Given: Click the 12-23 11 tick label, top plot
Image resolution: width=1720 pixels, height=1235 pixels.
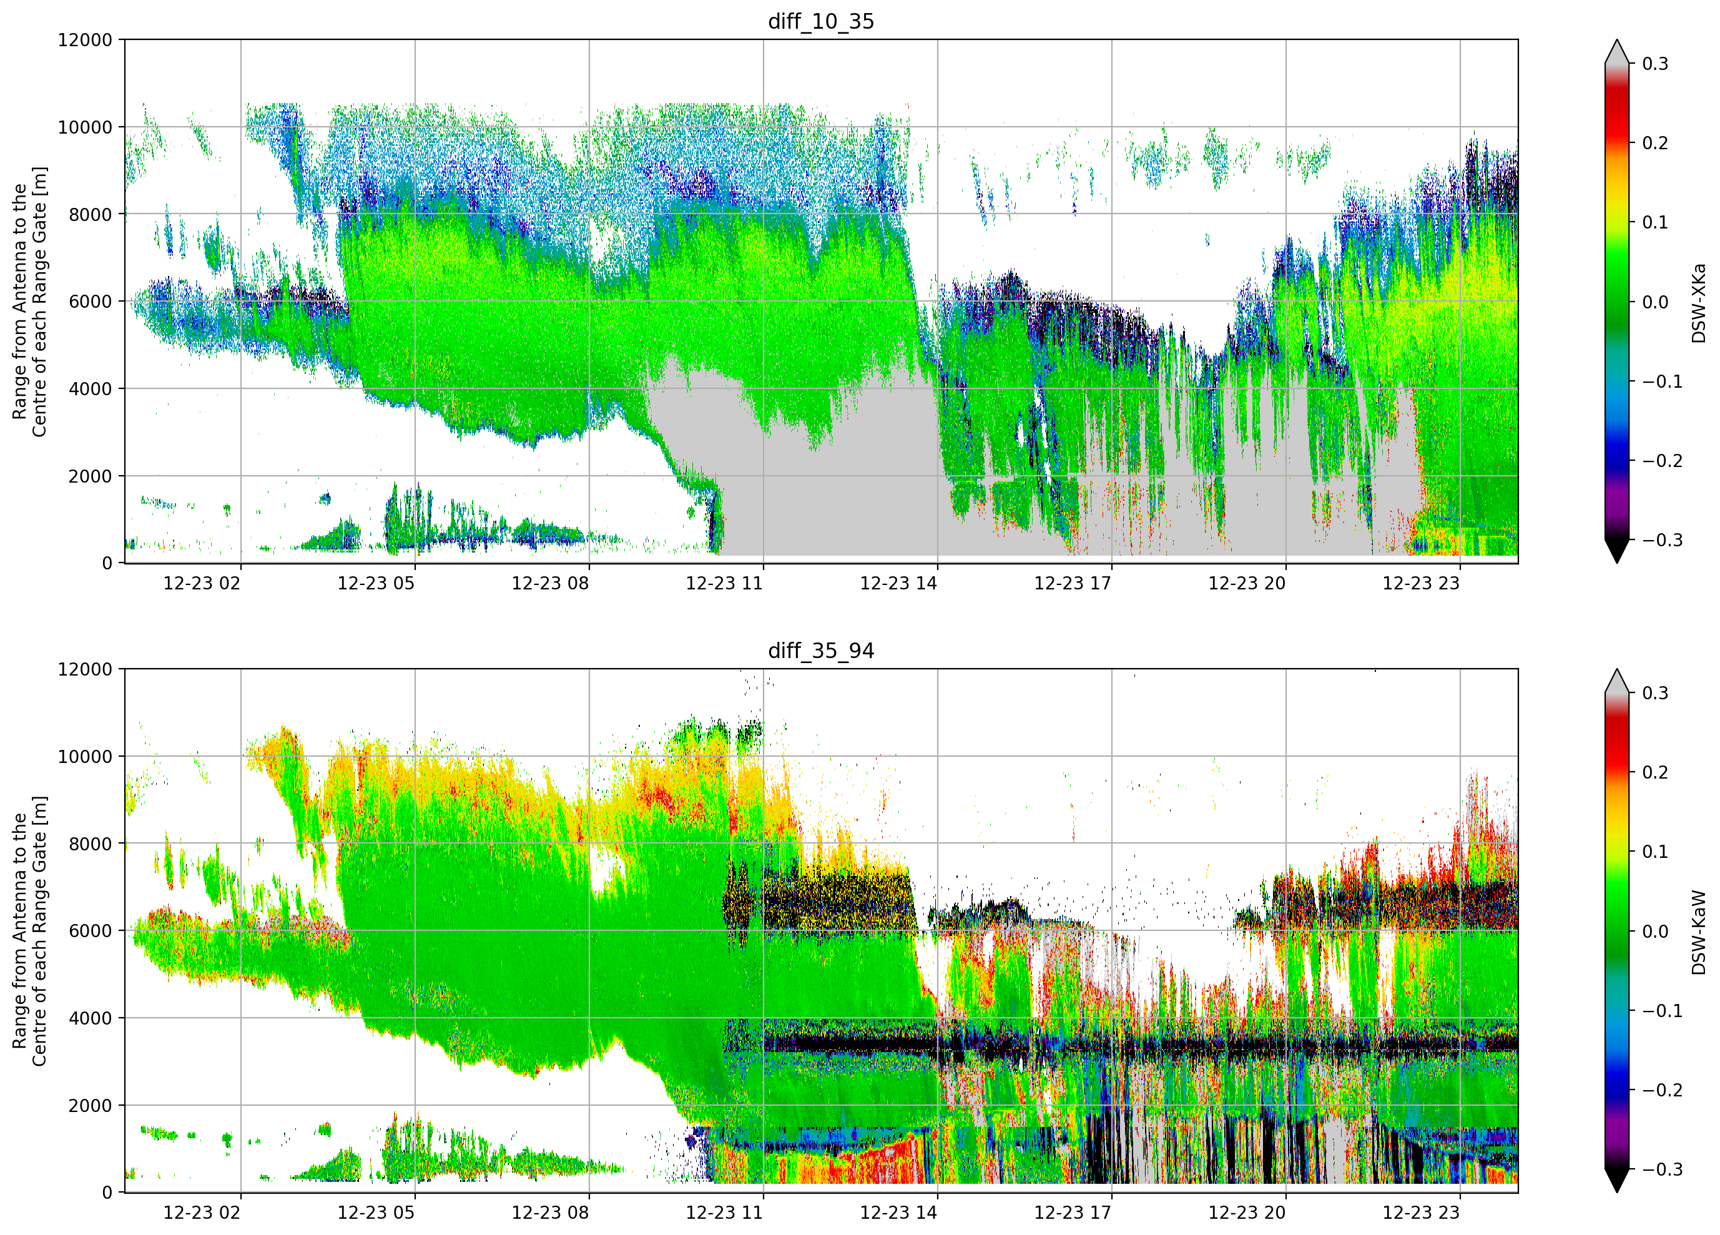Looking at the screenshot, I should click(x=724, y=583).
